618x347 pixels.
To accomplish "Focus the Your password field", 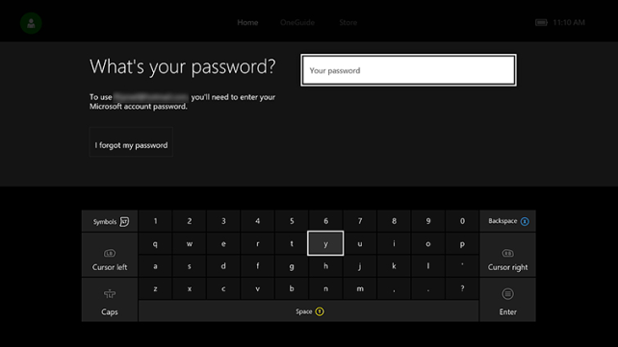I will (x=408, y=70).
